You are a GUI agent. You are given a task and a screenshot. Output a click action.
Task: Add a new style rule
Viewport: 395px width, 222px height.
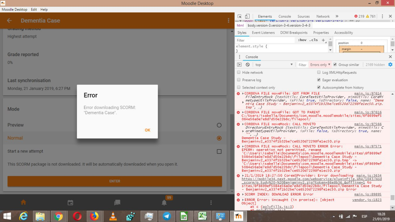[x=323, y=40]
